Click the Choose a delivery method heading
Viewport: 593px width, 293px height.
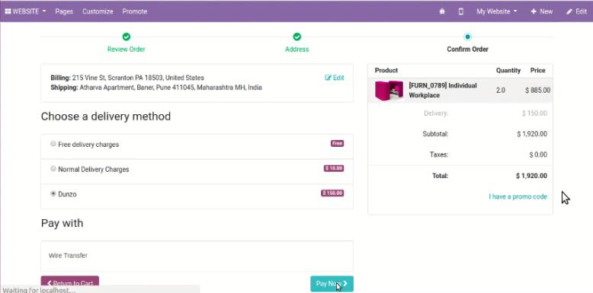(x=105, y=116)
